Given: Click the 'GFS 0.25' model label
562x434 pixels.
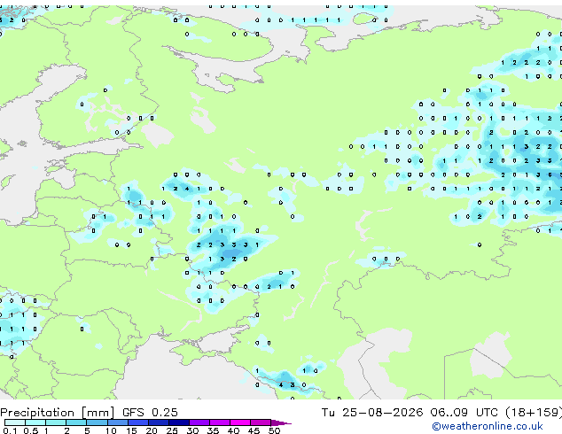Looking at the screenshot, I should (x=150, y=413).
